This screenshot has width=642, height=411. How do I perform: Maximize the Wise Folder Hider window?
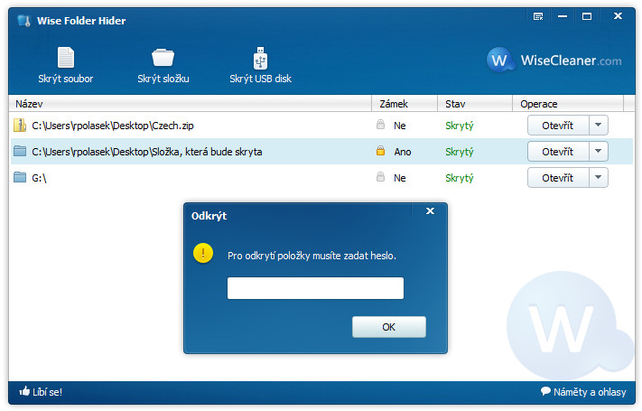[x=587, y=16]
